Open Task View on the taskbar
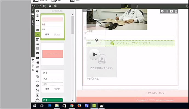This screenshot has height=109, width=189. [x=42, y=106]
